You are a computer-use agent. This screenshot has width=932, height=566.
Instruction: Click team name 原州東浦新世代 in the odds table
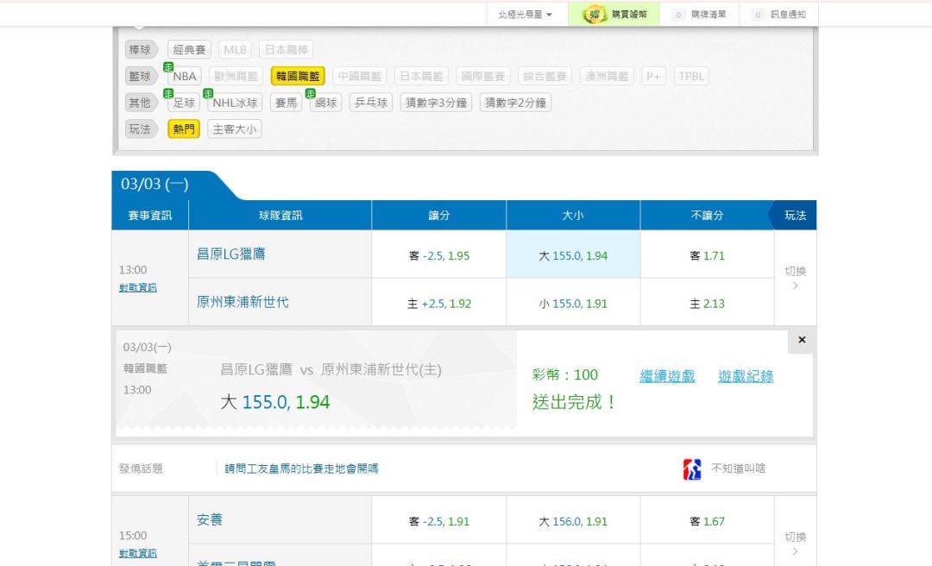point(242,302)
